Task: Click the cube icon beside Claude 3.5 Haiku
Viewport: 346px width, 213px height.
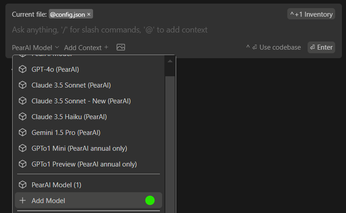Action: pos(23,116)
